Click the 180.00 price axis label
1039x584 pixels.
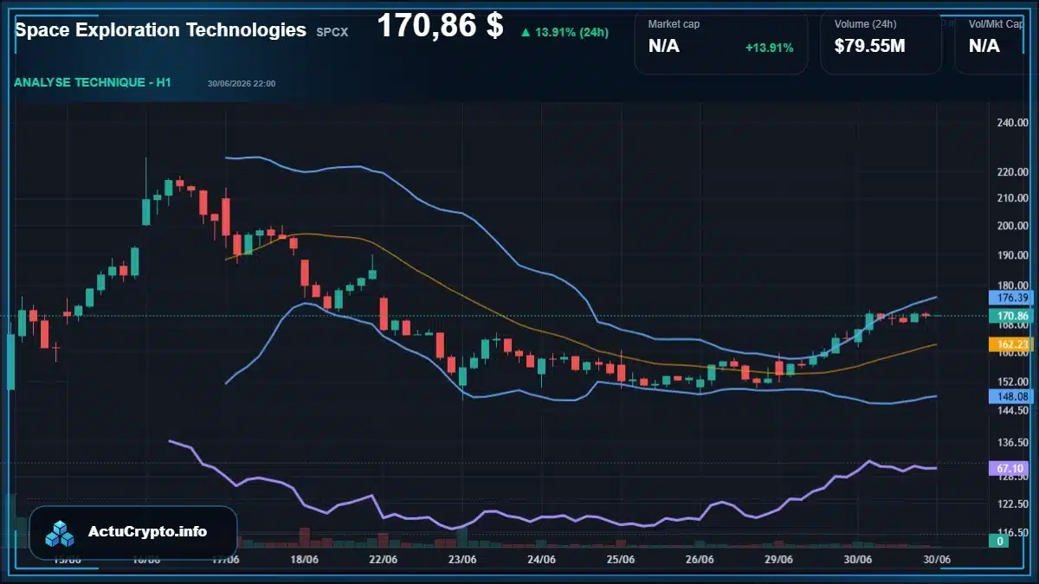point(1011,286)
